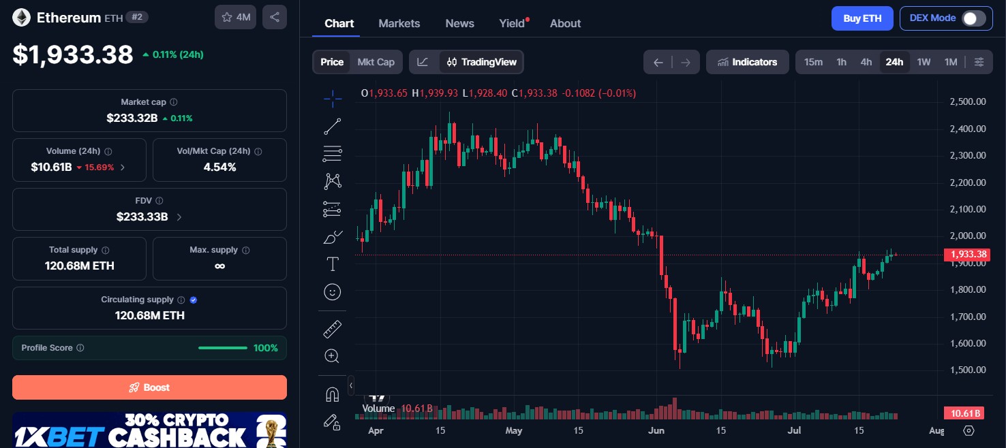Set interval to 4h
Screen dimensions: 1006x448
(x=866, y=62)
